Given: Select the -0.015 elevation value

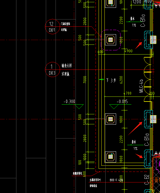Looking at the screenshot, I should click(122, 102).
